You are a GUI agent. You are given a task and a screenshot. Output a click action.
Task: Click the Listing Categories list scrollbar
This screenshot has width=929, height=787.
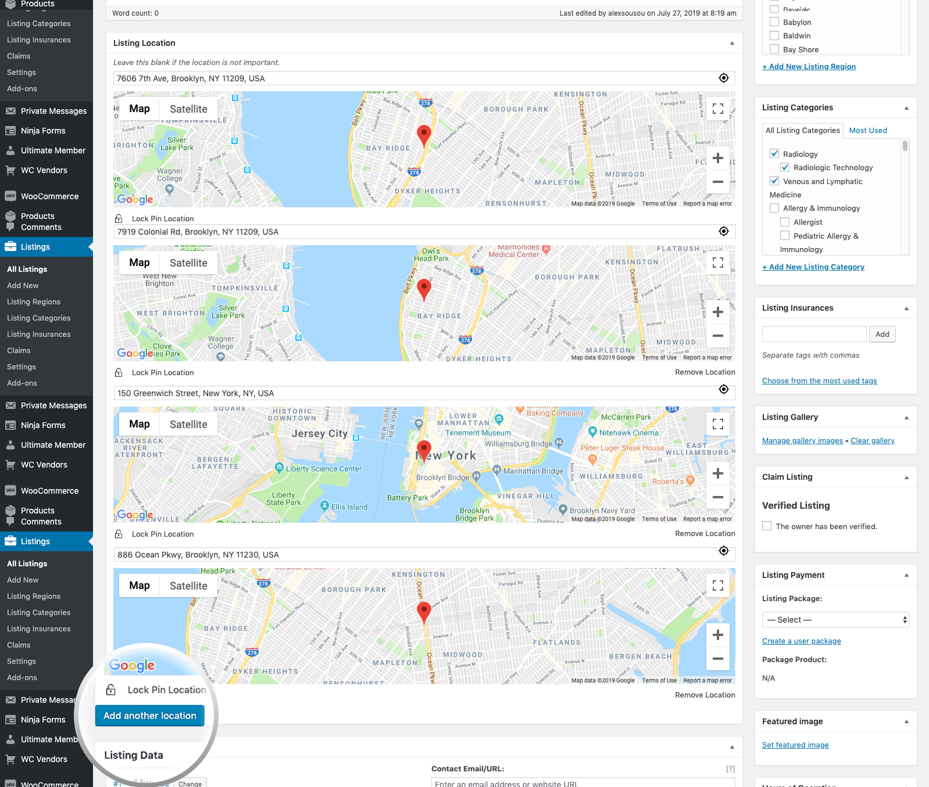(905, 146)
